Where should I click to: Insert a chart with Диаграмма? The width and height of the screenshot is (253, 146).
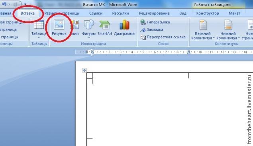click(124, 27)
